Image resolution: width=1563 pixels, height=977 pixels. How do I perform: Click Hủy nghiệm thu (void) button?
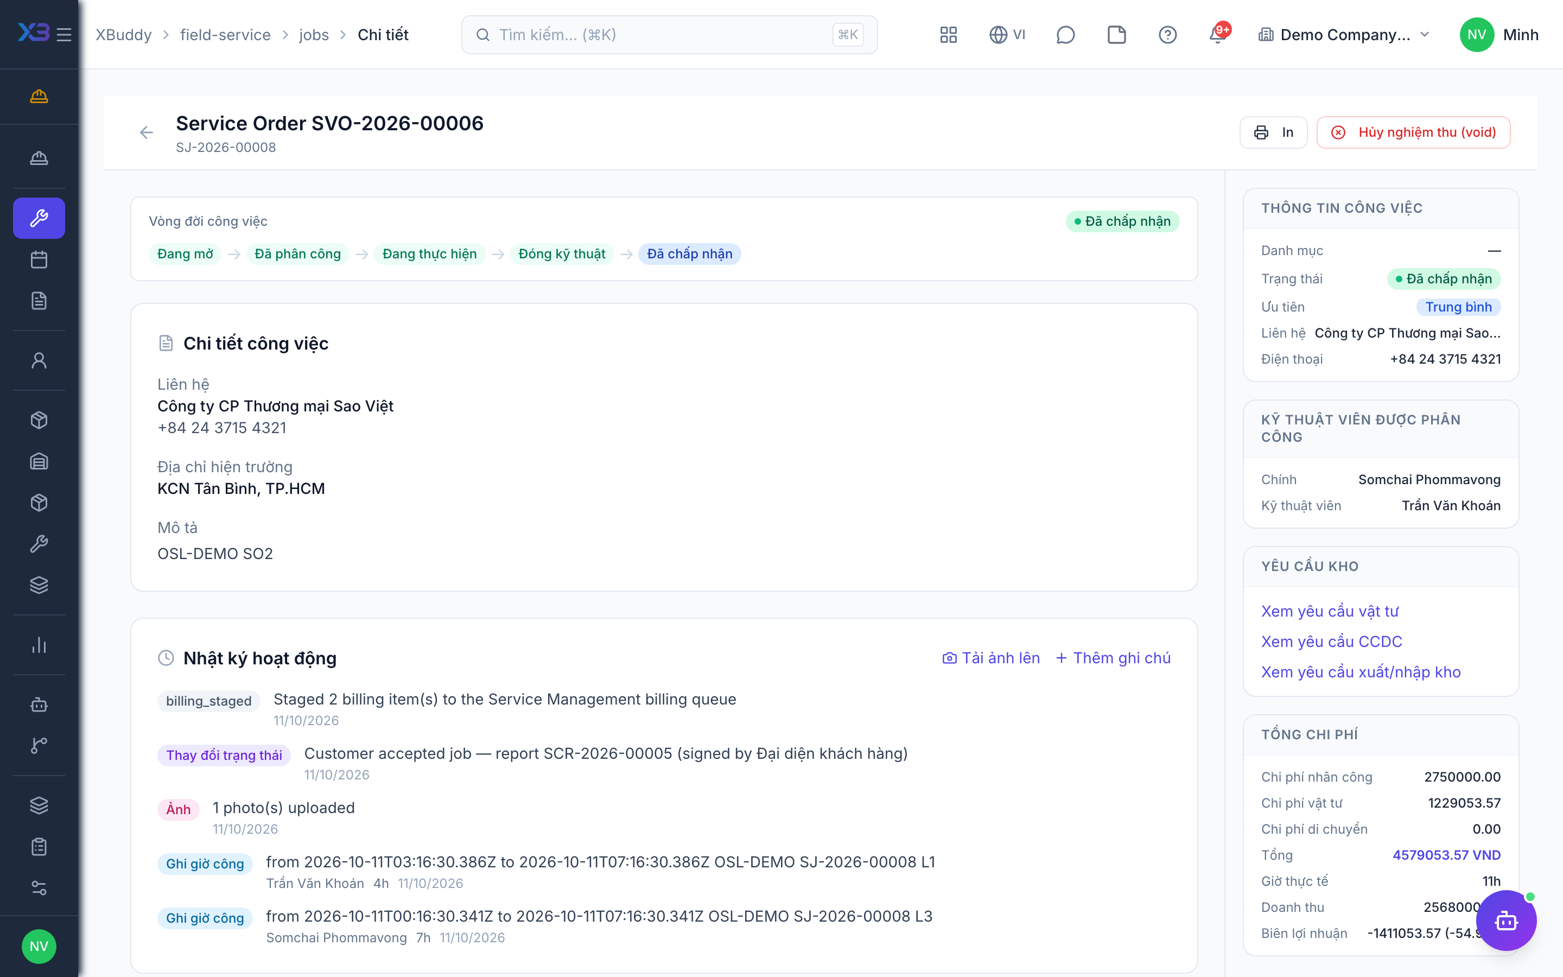1413,132
